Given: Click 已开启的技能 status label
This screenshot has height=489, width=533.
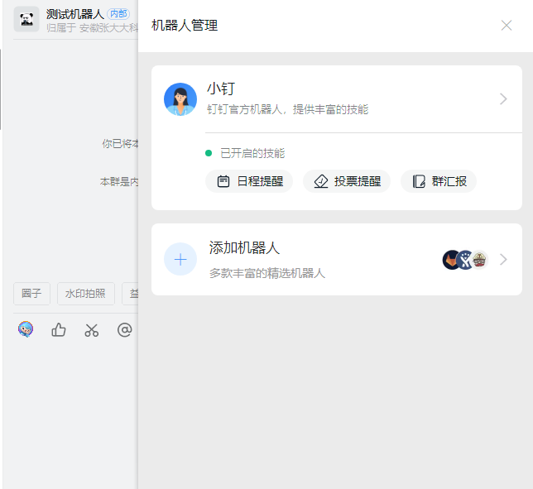Looking at the screenshot, I should point(252,153).
